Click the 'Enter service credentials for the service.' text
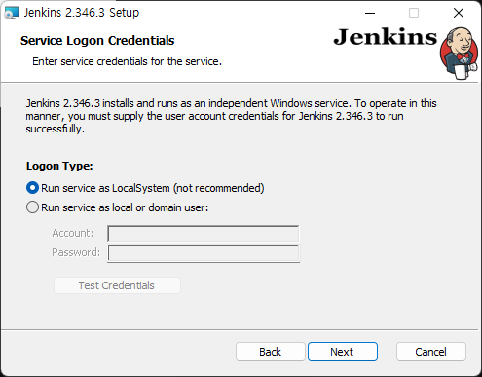 click(127, 61)
